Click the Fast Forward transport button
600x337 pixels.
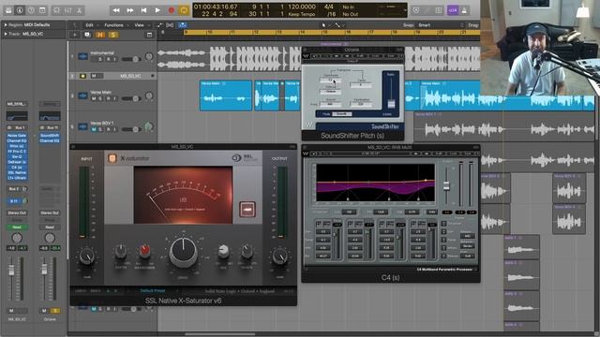(129, 10)
